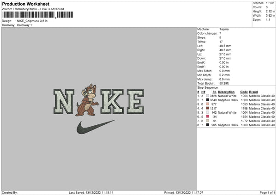The height and width of the screenshot is (196, 277).
Task: Select the Height value 2.12 in
Action: (x=270, y=11)
